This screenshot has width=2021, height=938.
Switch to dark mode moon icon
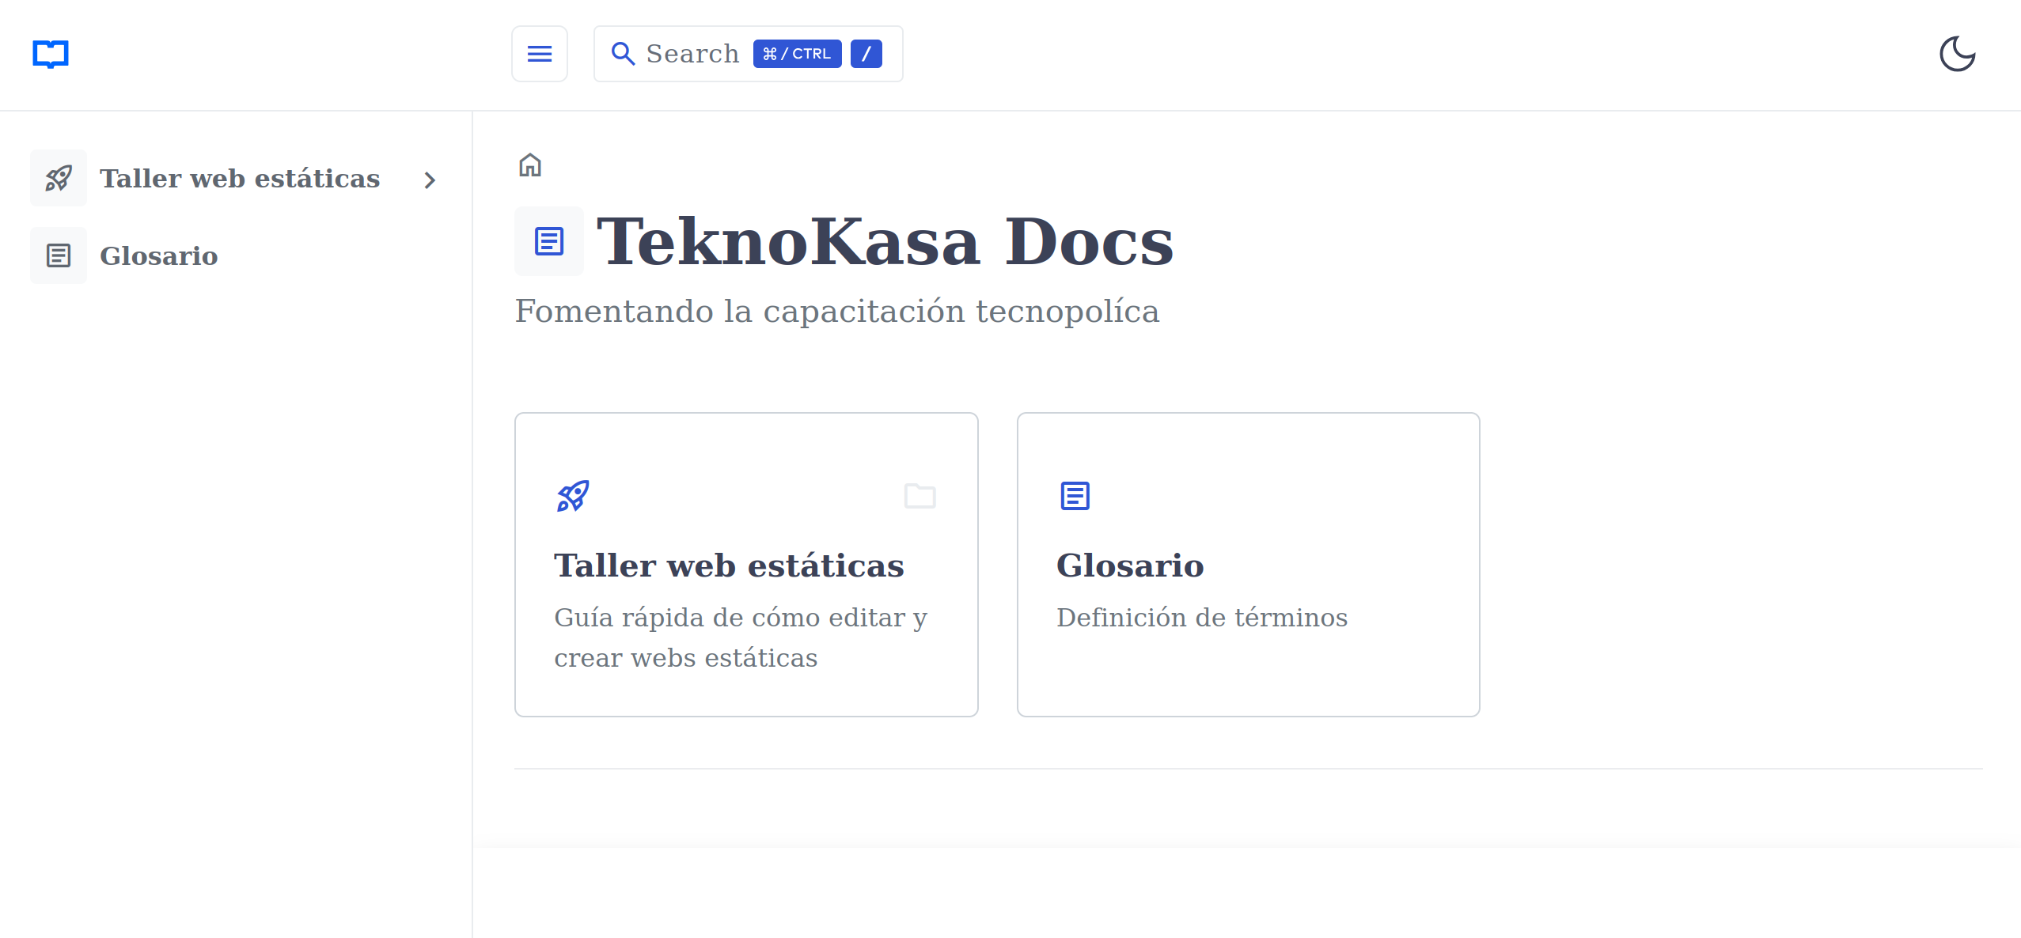point(1957,54)
